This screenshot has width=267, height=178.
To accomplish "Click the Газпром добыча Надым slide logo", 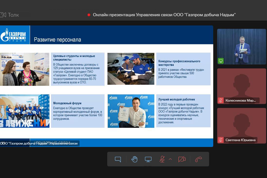I will click(13, 35).
